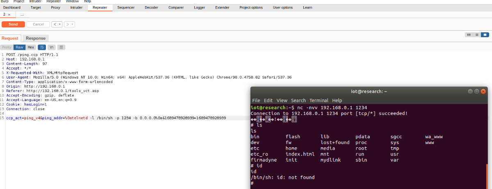Select top-bottom layout icon
This screenshot has height=189, width=492.
pyautogui.click(x=477, y=35)
